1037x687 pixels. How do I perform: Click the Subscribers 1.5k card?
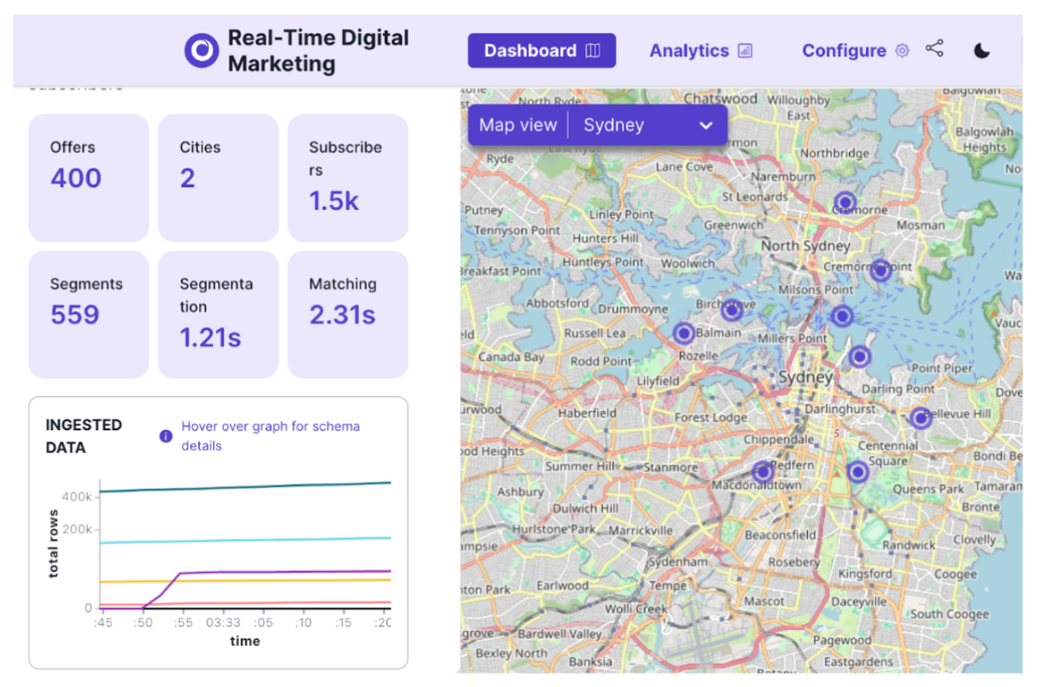click(348, 177)
